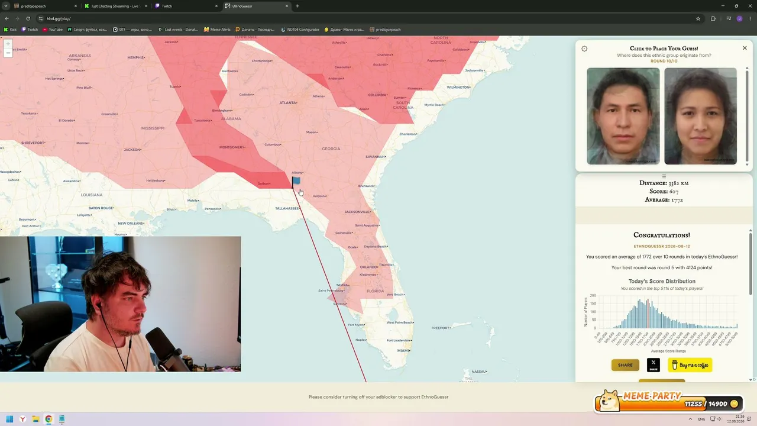Image resolution: width=757 pixels, height=426 pixels.
Task: Zoom out on the map
Action: (x=8, y=53)
